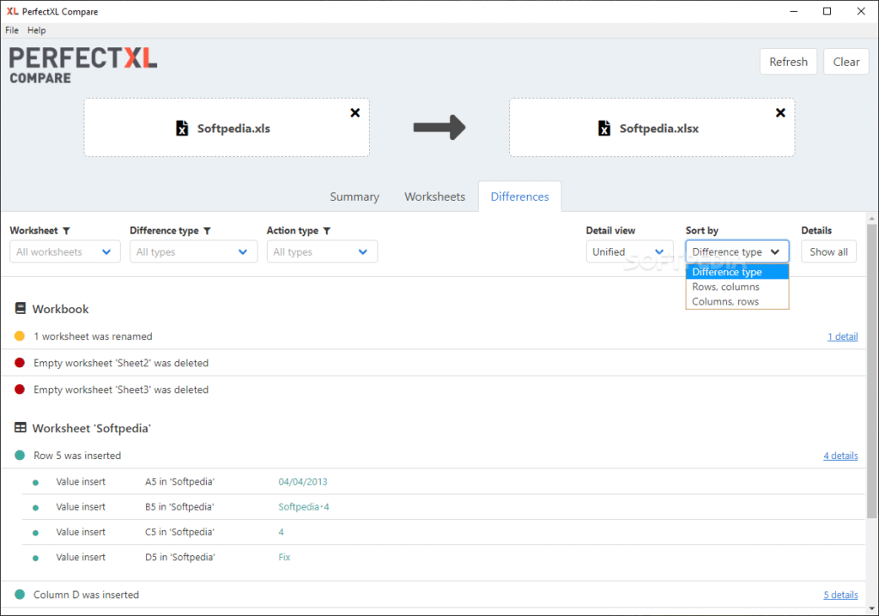Click the Difference type filter funnel icon
Viewport: 879px width, 616px height.
[x=207, y=231]
